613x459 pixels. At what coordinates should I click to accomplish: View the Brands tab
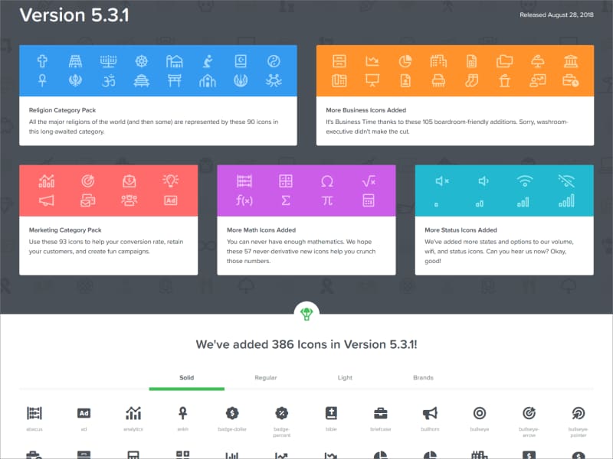coord(424,377)
